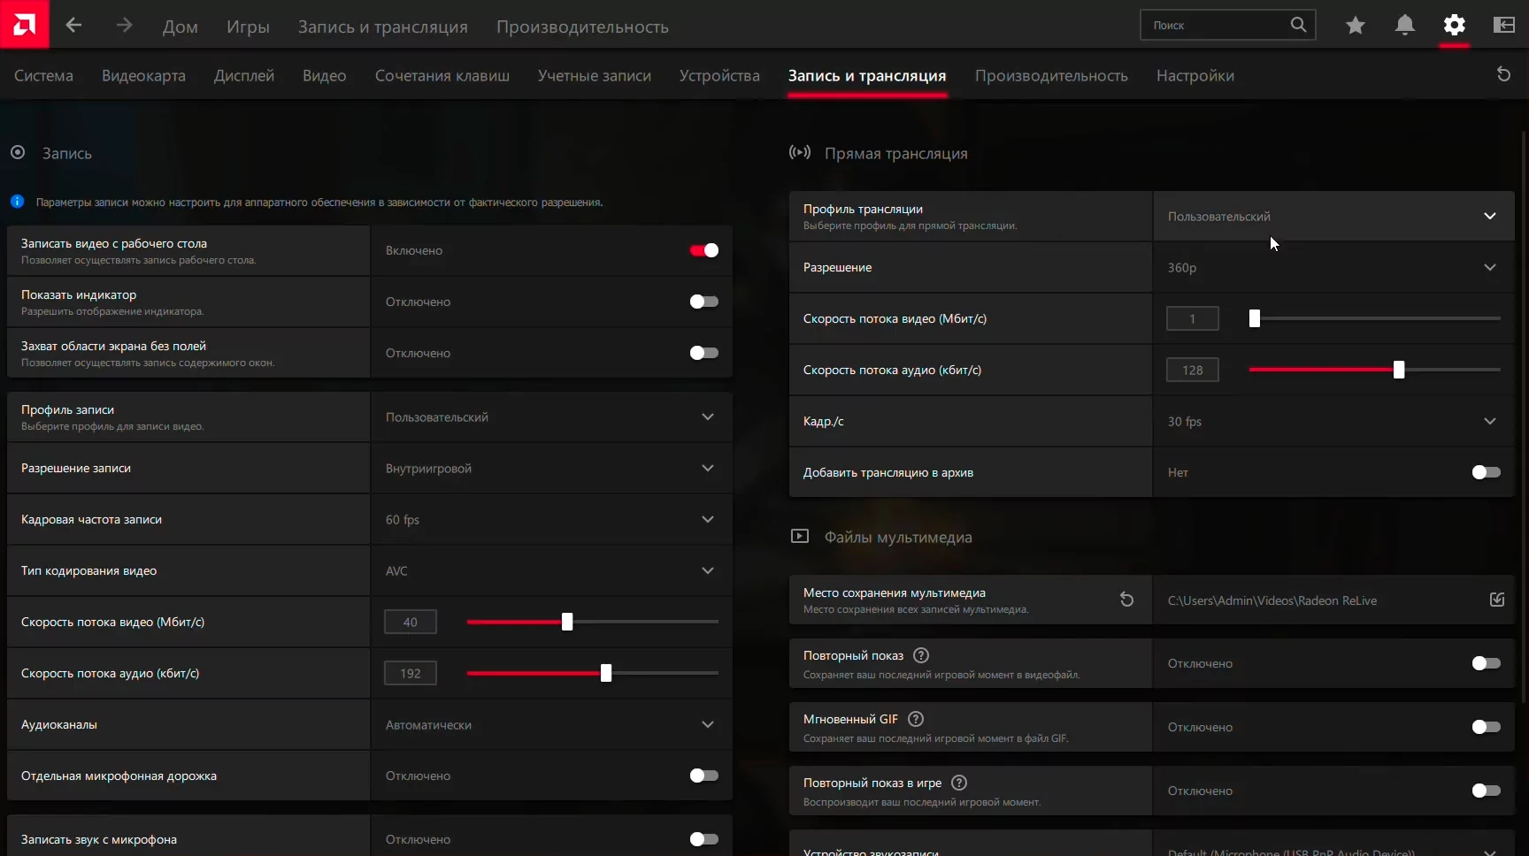Click the search magnifier icon
This screenshot has height=856, width=1529.
point(1298,25)
